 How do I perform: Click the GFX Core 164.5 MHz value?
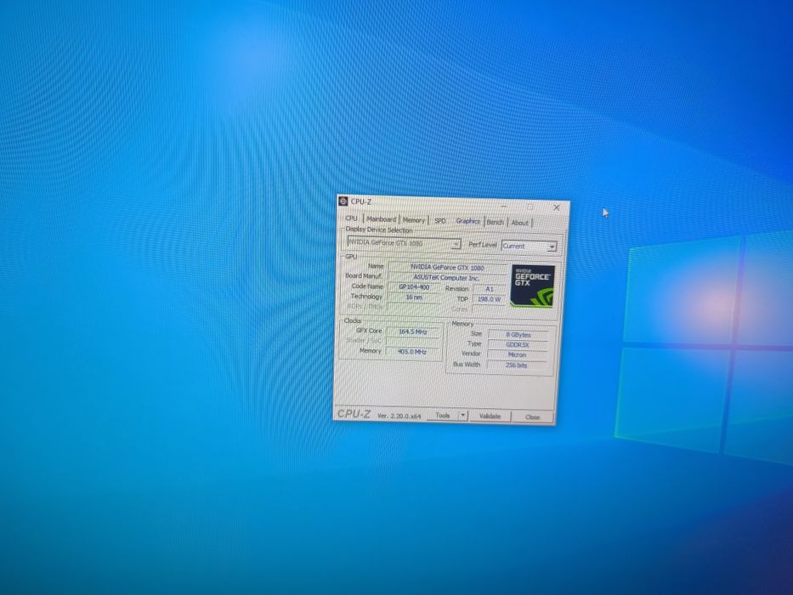pos(413,331)
